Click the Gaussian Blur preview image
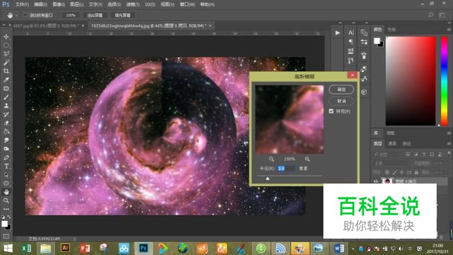 (289, 119)
